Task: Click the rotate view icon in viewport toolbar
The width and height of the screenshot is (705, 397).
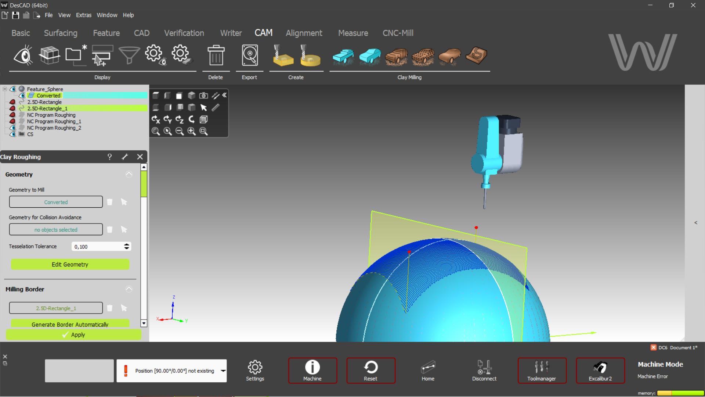Action: pos(192,119)
